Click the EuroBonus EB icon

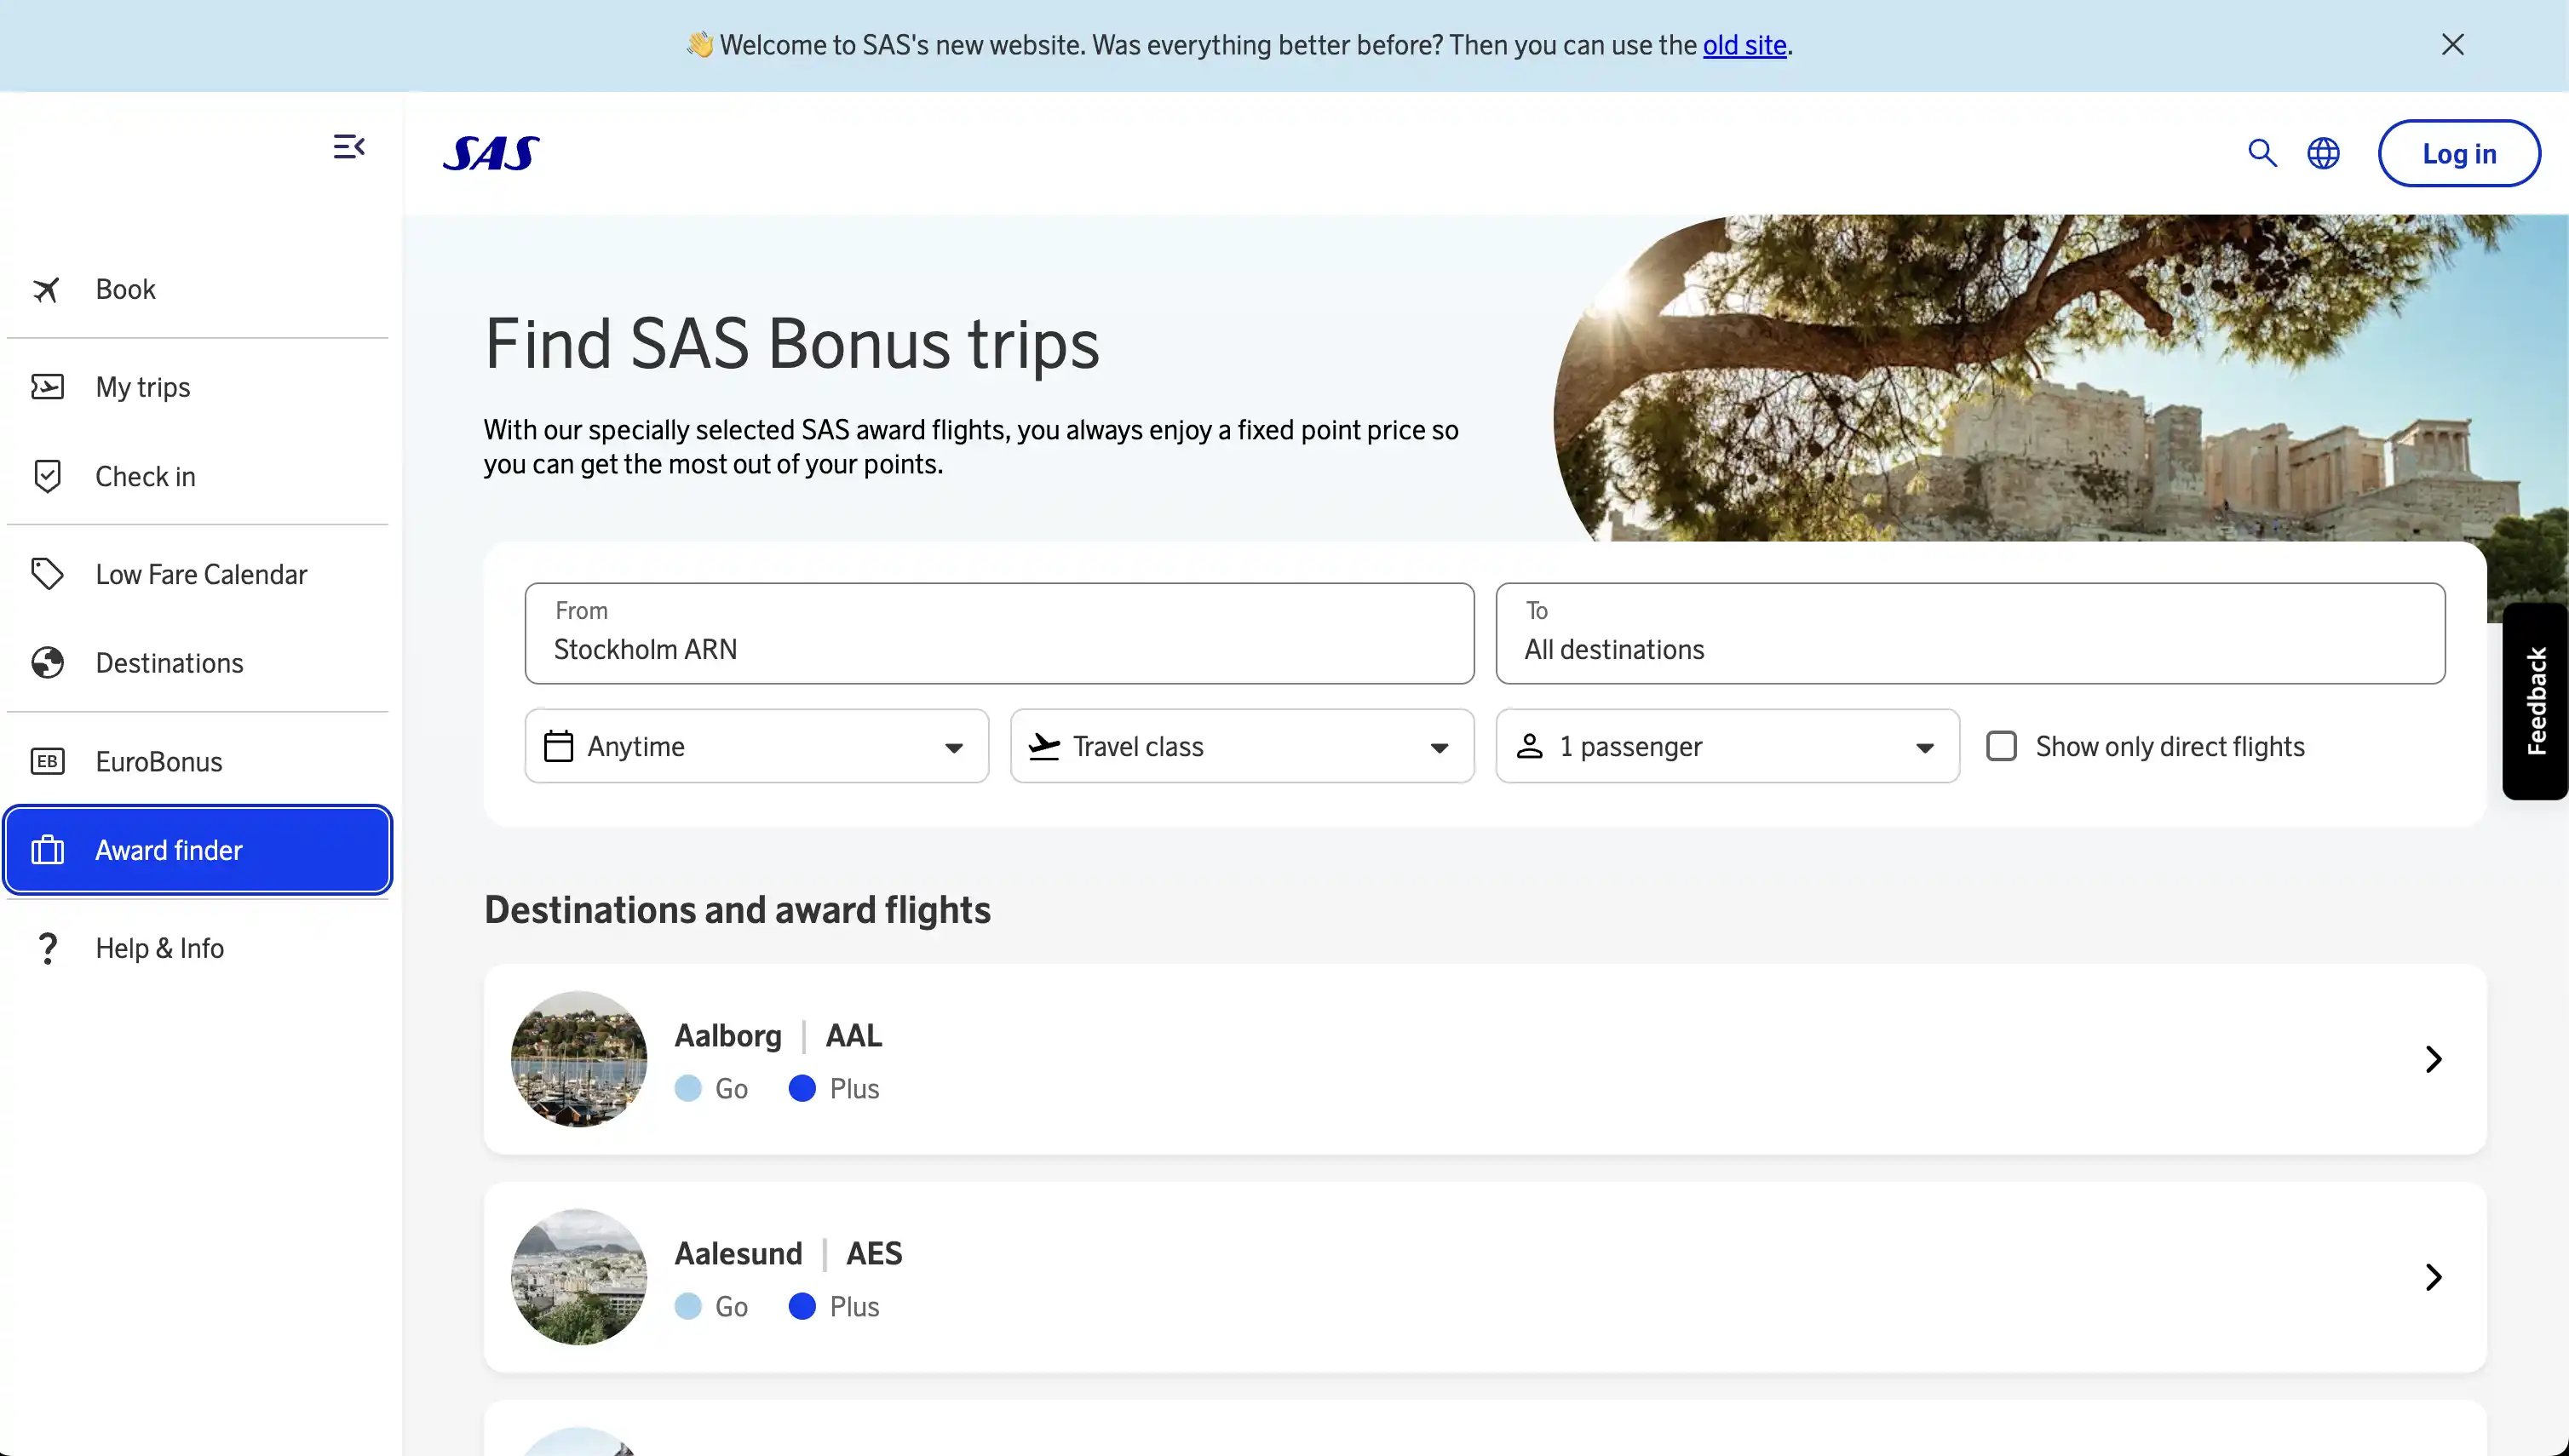pyautogui.click(x=47, y=761)
